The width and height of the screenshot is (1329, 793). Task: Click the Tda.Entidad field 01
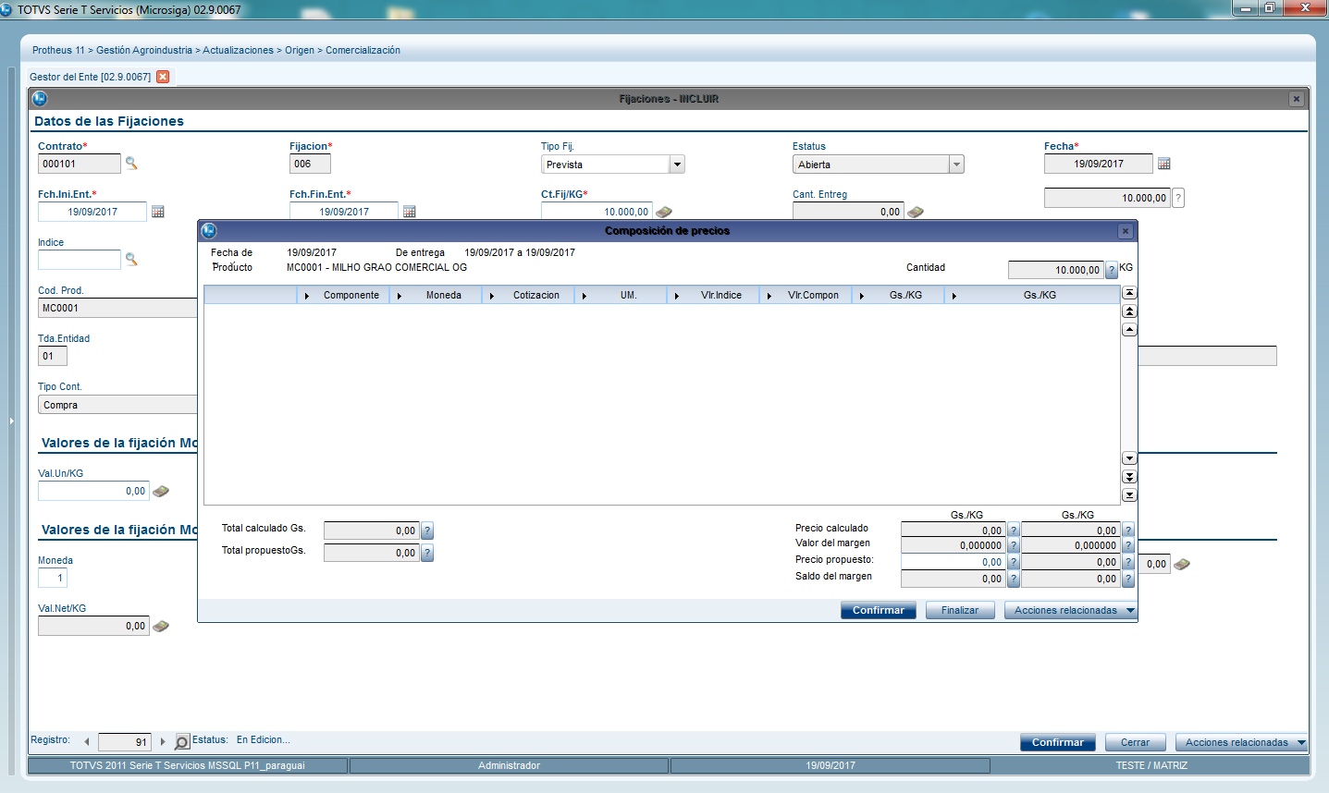(x=53, y=356)
